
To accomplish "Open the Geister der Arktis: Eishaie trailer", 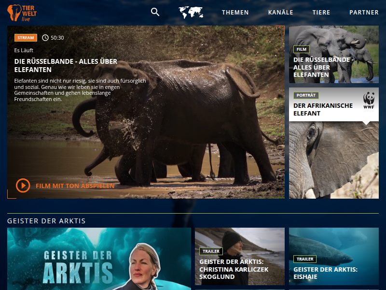I will click(x=325, y=273).
